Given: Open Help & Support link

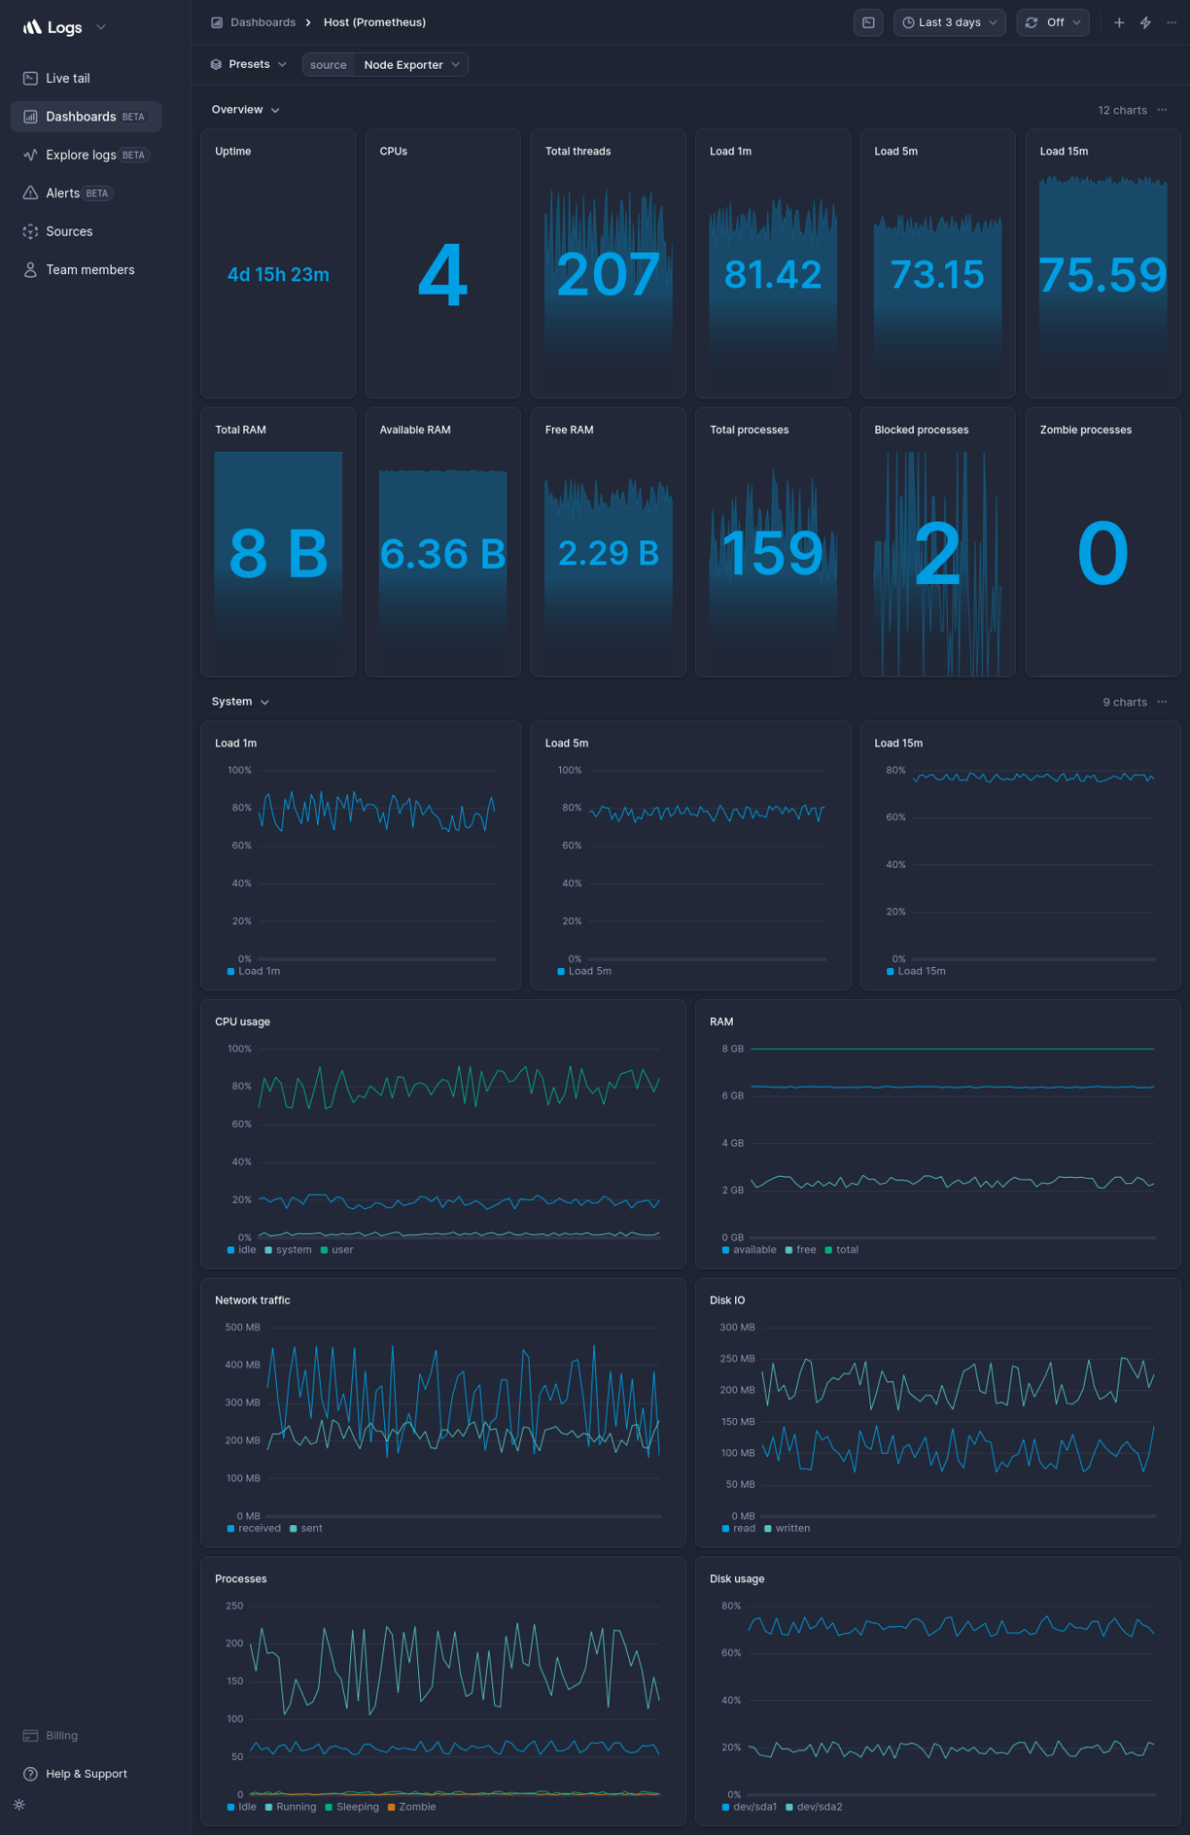Looking at the screenshot, I should [86, 1774].
